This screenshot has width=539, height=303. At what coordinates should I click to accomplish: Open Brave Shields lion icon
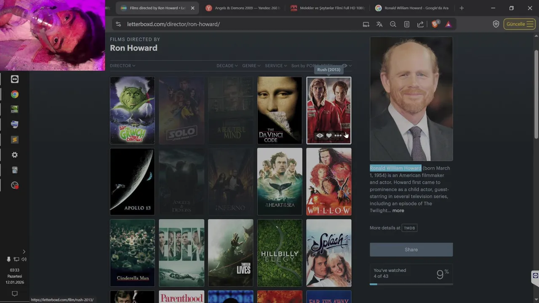[435, 24]
